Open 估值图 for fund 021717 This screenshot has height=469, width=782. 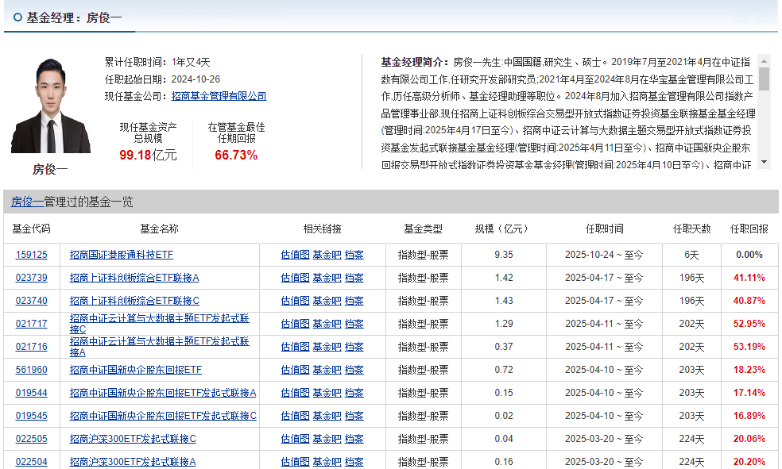point(296,324)
